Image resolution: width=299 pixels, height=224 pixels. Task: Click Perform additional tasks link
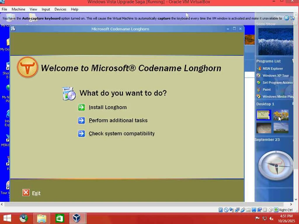click(x=118, y=120)
